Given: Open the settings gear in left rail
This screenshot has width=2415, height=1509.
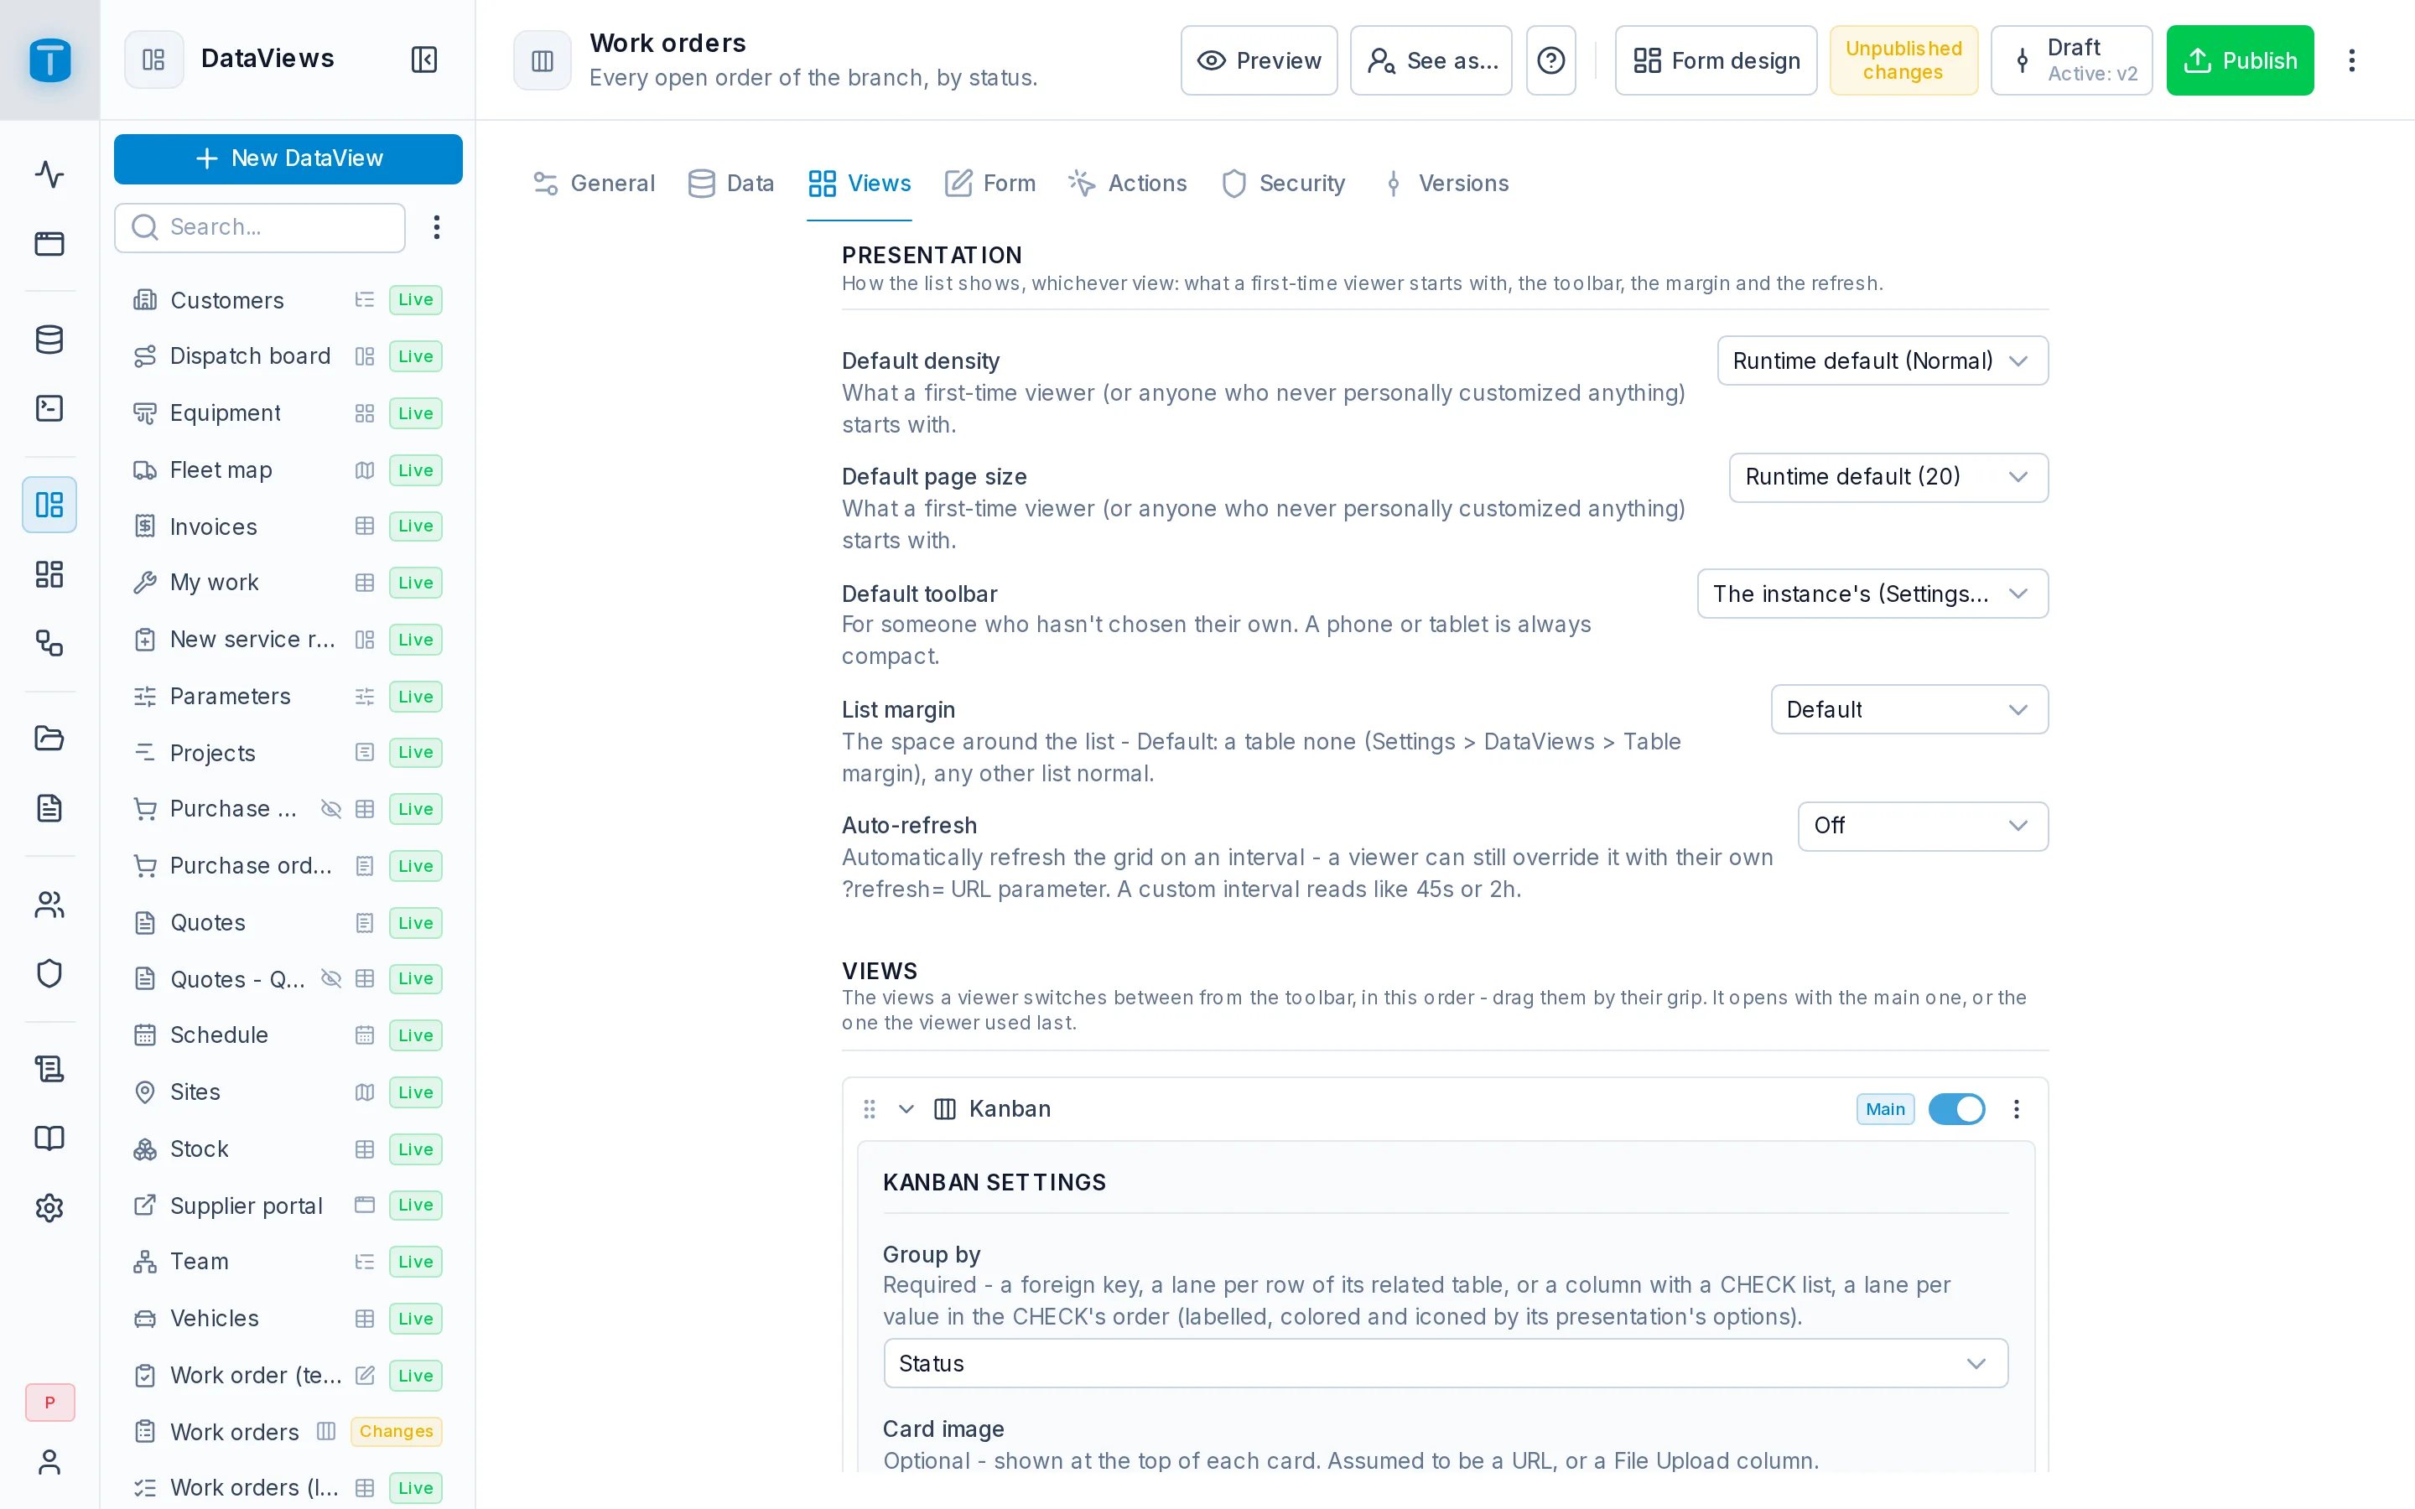Looking at the screenshot, I should 50,1207.
